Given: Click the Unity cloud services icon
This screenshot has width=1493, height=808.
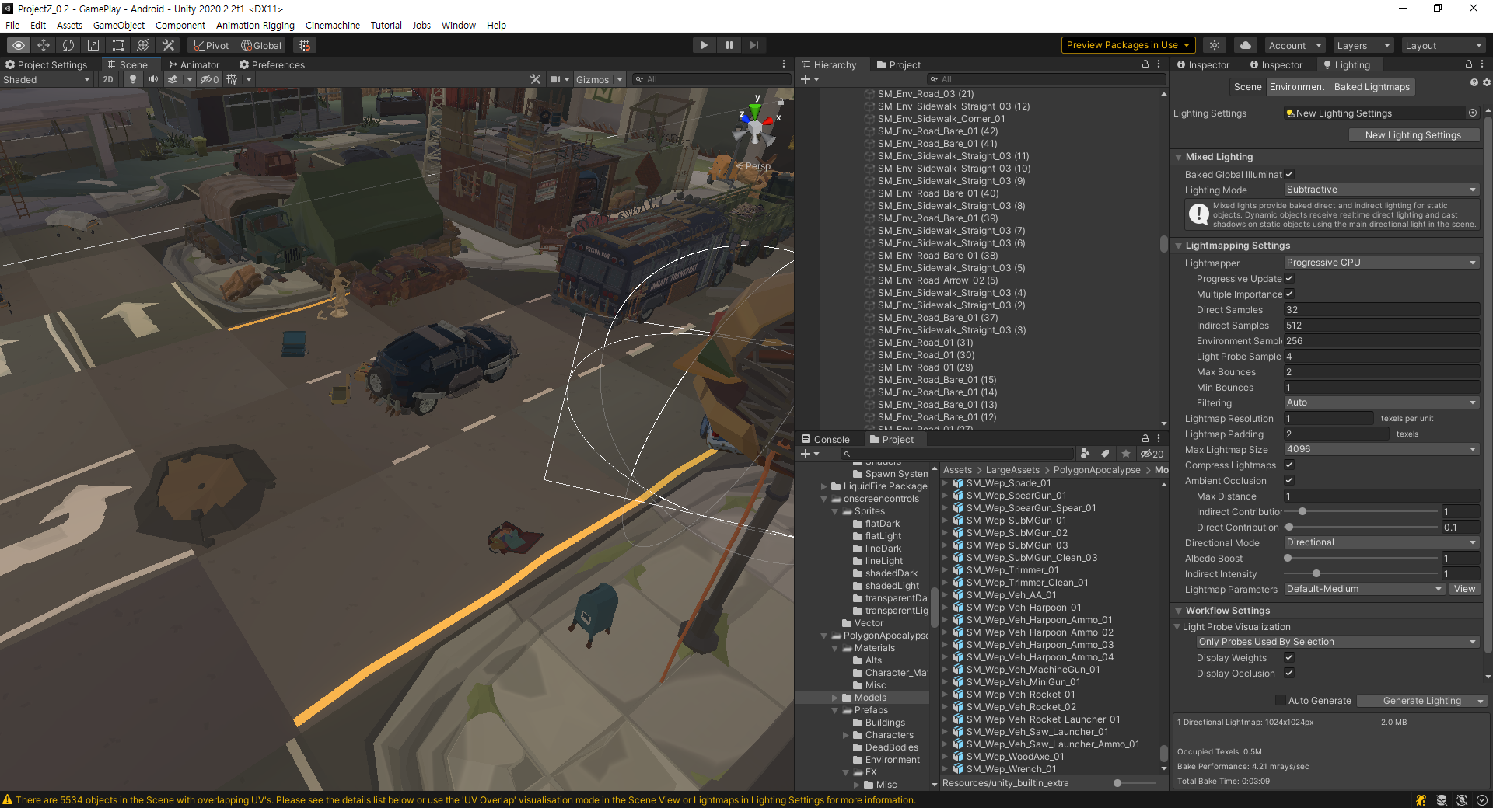Looking at the screenshot, I should pos(1245,45).
